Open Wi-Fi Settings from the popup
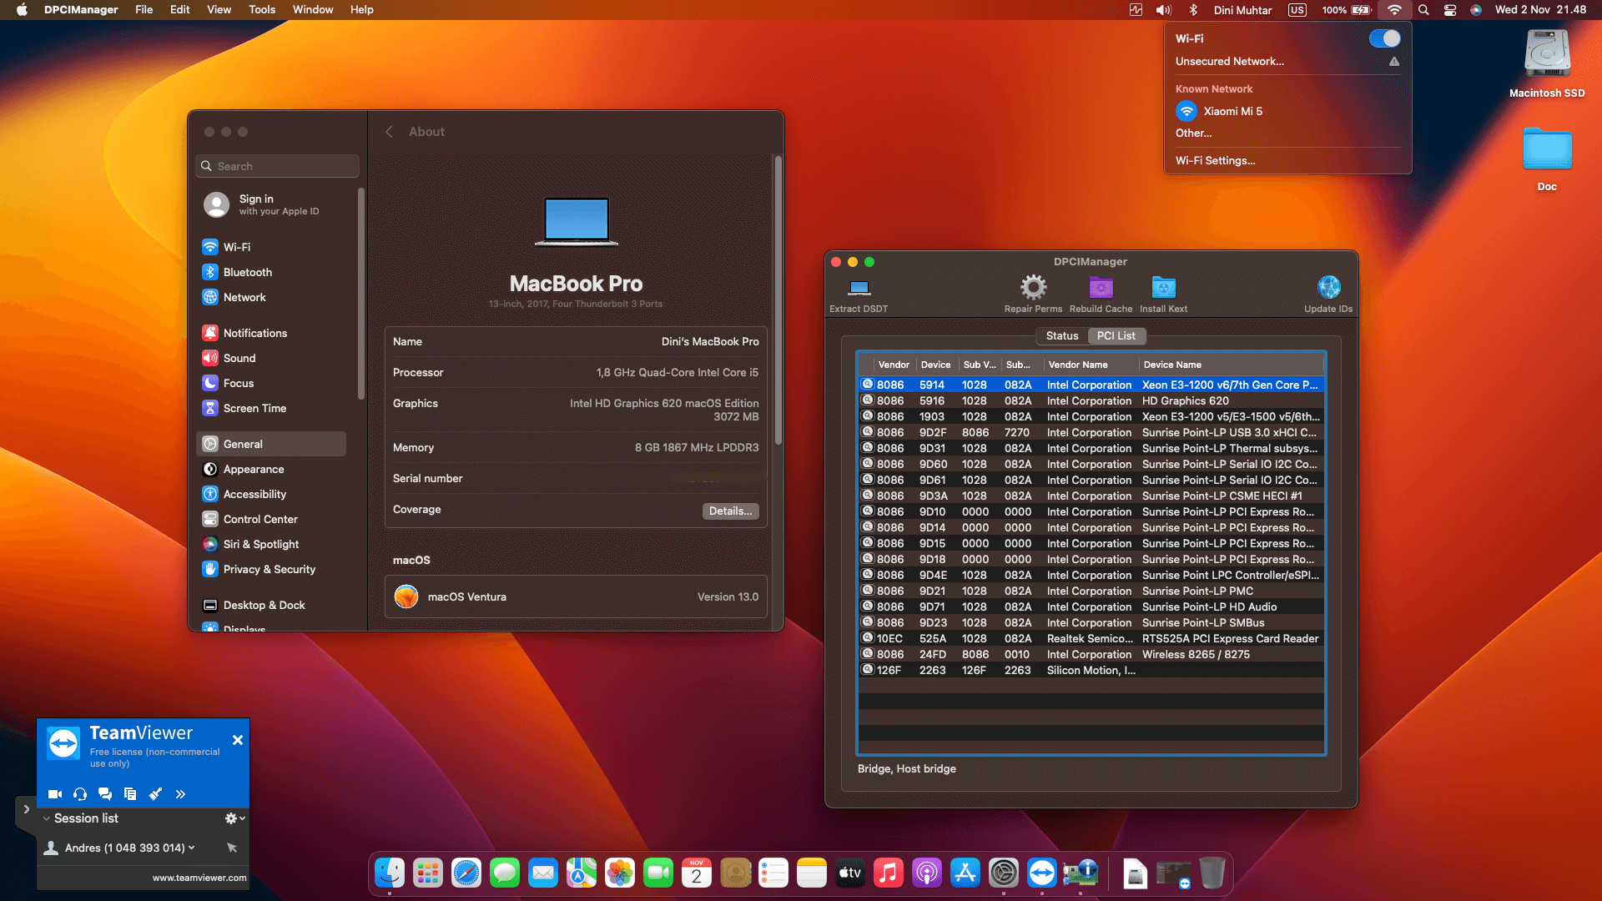1602x901 pixels. pos(1215,160)
